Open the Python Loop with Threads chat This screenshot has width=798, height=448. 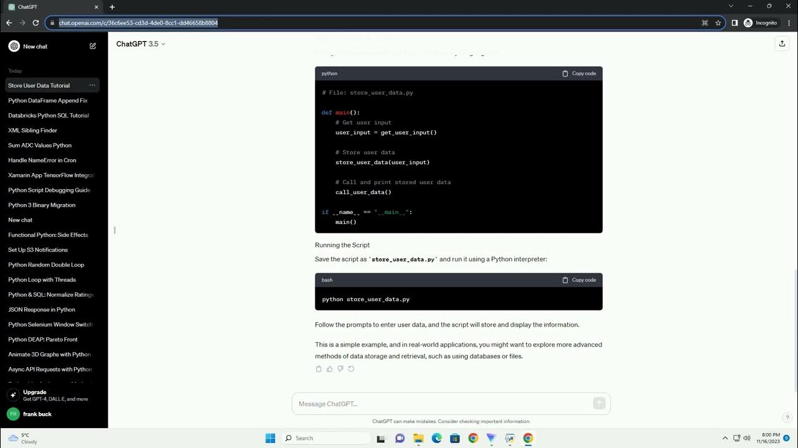(52, 279)
